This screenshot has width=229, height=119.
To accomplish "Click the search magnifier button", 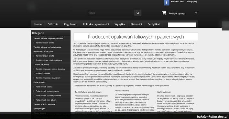I will (138, 13).
